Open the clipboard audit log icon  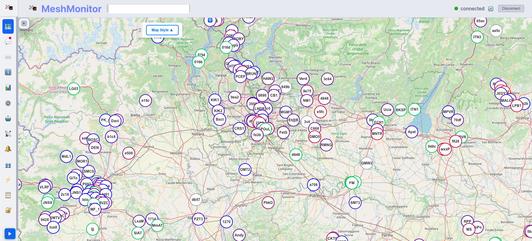click(8, 195)
